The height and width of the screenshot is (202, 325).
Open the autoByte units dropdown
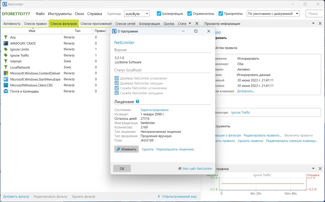pyautogui.click(x=137, y=14)
